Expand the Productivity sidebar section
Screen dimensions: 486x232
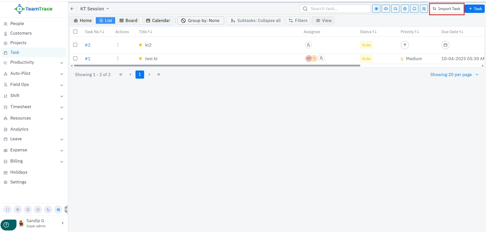[62, 63]
